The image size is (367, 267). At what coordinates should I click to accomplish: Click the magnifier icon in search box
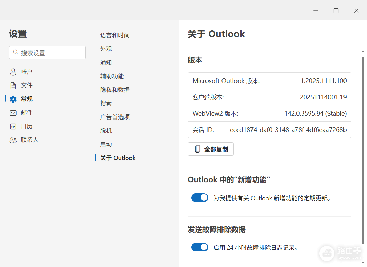tap(15, 52)
